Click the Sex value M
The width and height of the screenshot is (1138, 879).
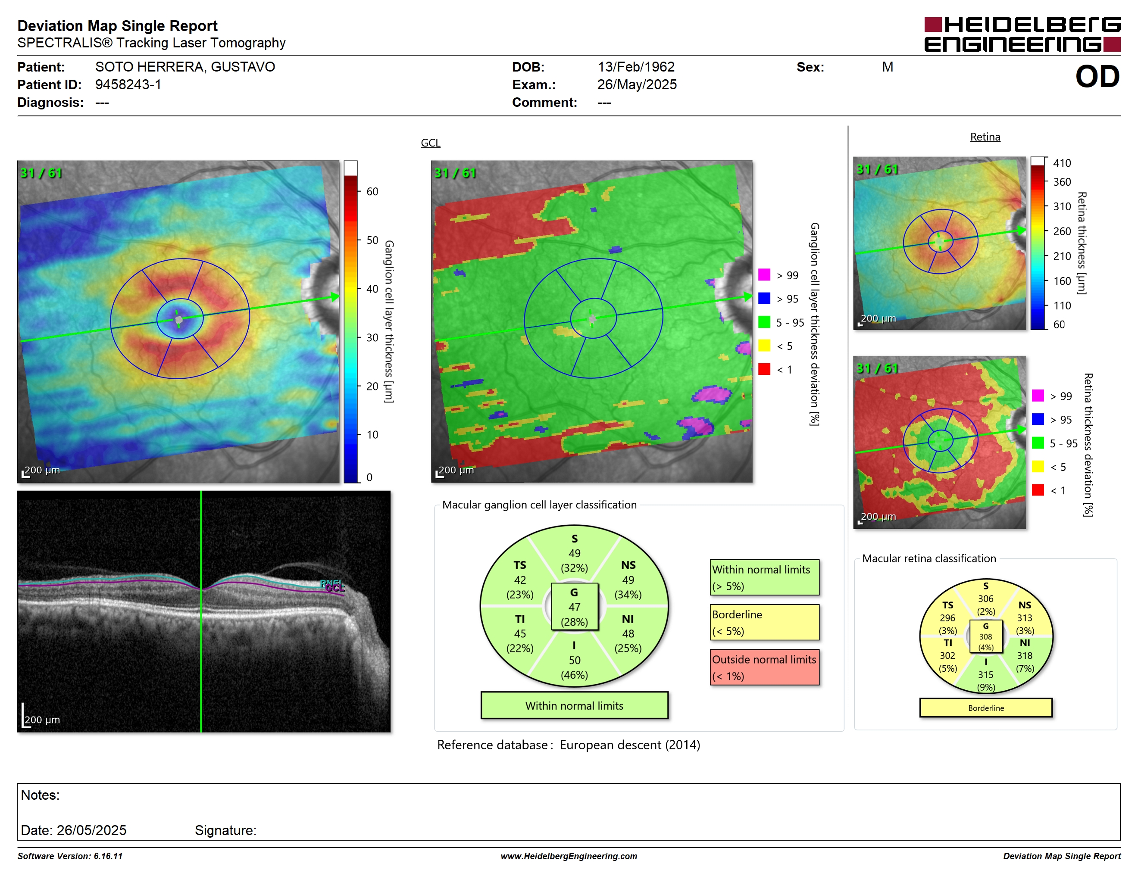[888, 67]
